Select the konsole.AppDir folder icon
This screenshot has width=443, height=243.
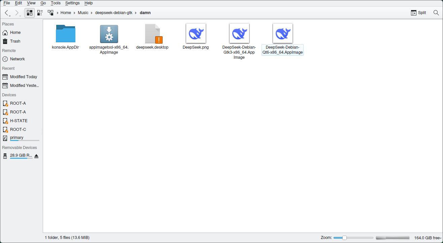click(x=65, y=34)
